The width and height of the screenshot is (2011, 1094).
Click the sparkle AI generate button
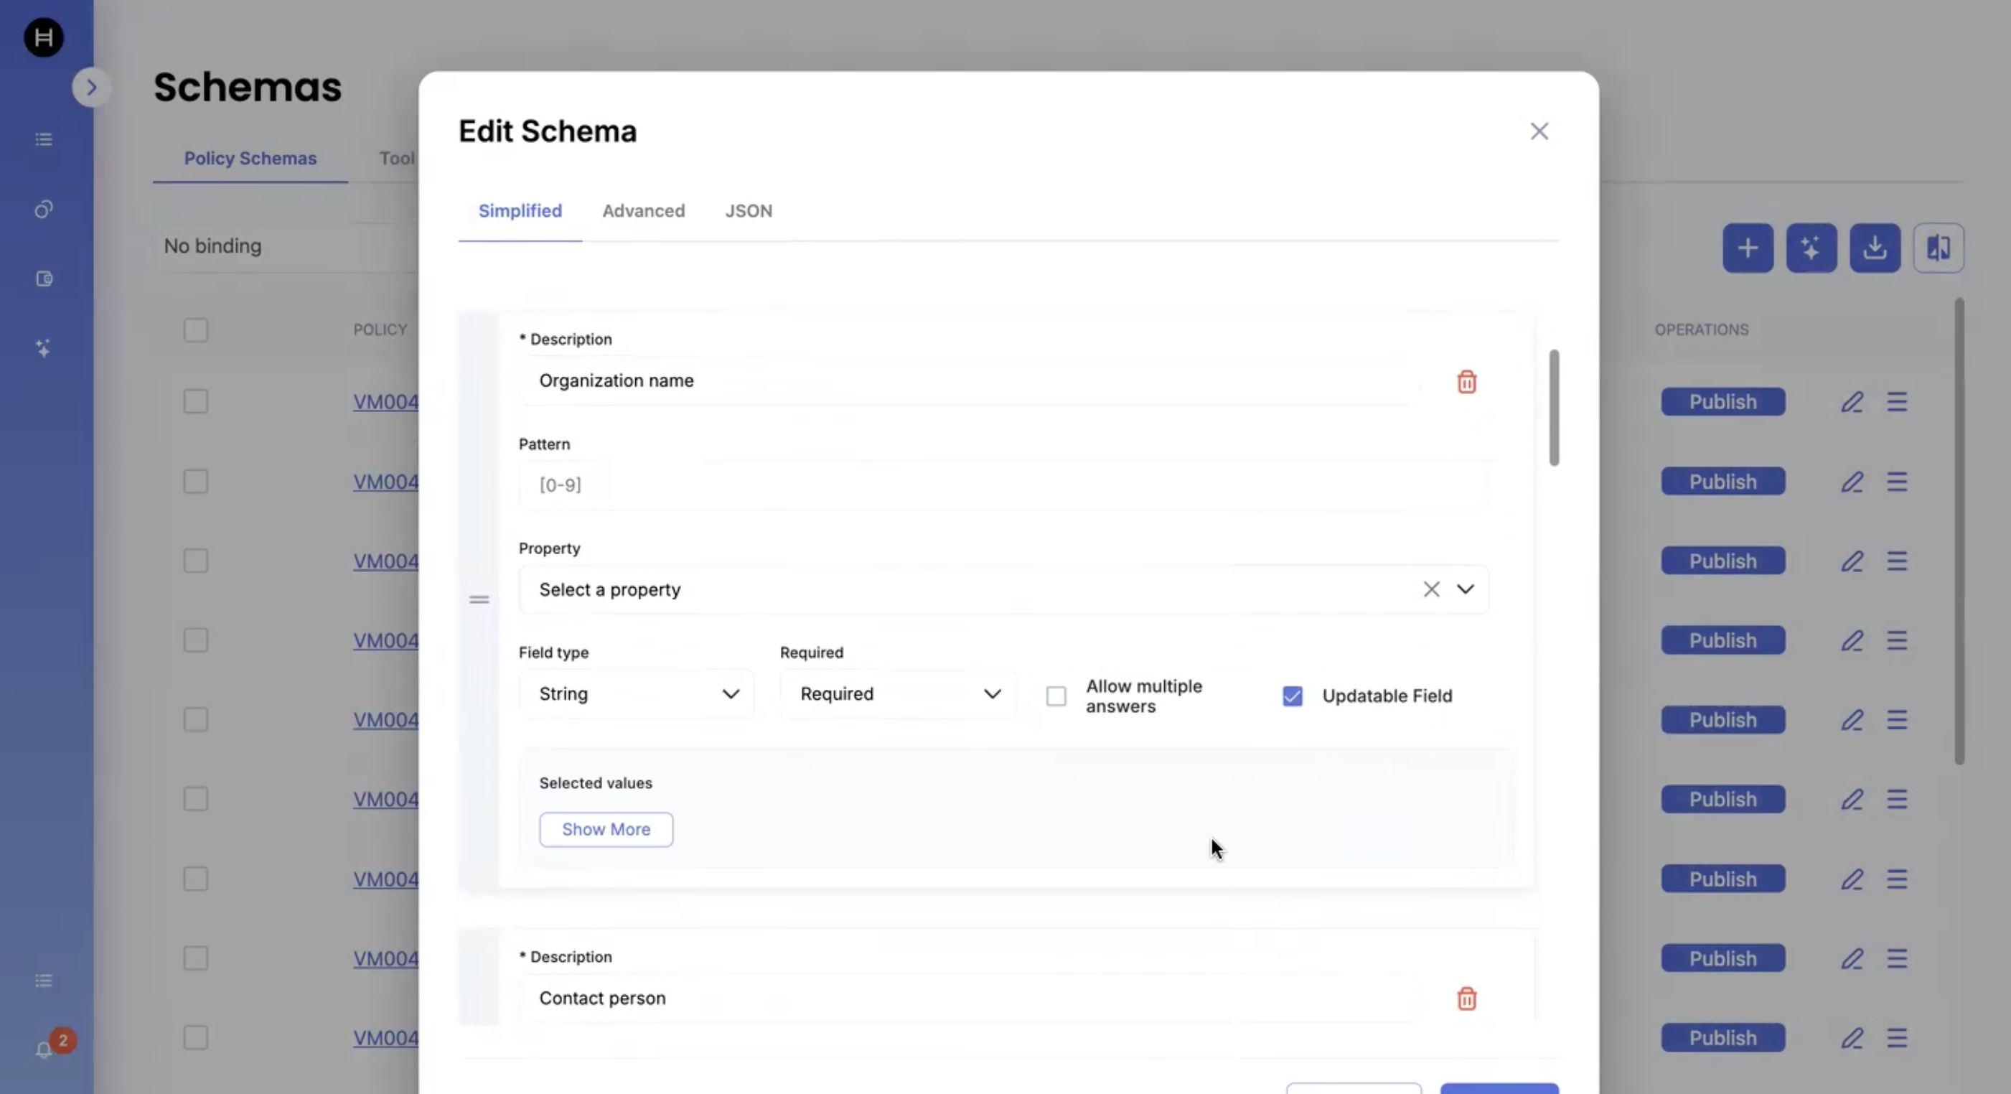tap(1810, 248)
